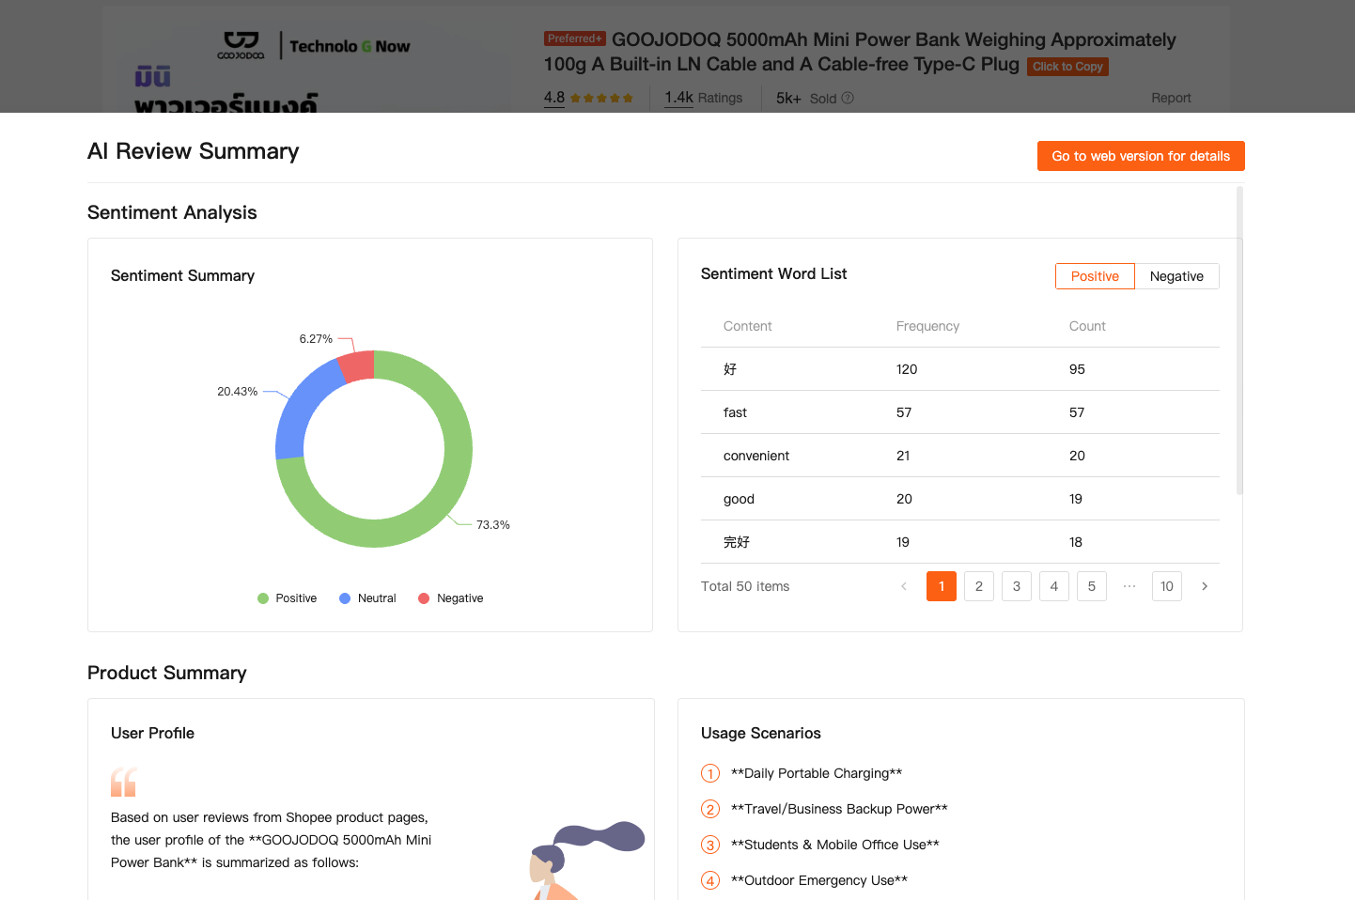Click the circled number 1 usage icon
Image resolution: width=1355 pixels, height=900 pixels.
pos(710,773)
